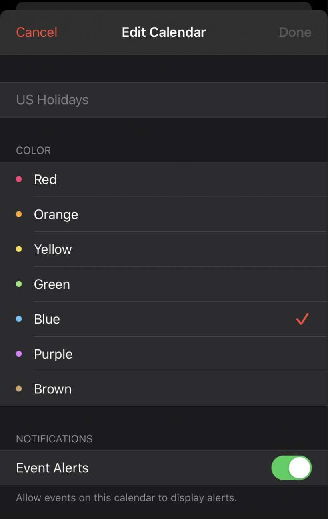
Task: Tap the blue color dot
Action: (x=19, y=319)
